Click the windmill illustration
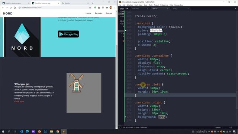This screenshot has height=134, width=238. point(76,83)
